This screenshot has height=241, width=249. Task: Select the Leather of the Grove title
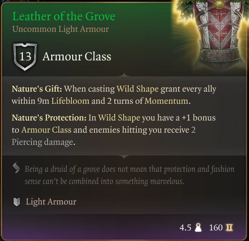coord(64,16)
